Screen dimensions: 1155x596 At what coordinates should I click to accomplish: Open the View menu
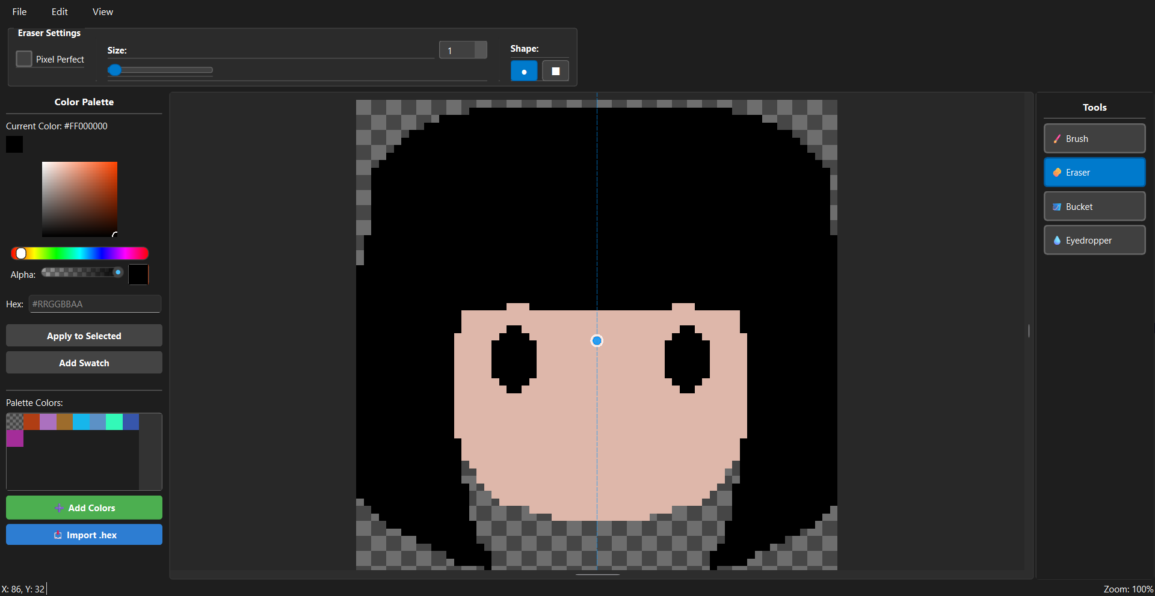click(103, 11)
